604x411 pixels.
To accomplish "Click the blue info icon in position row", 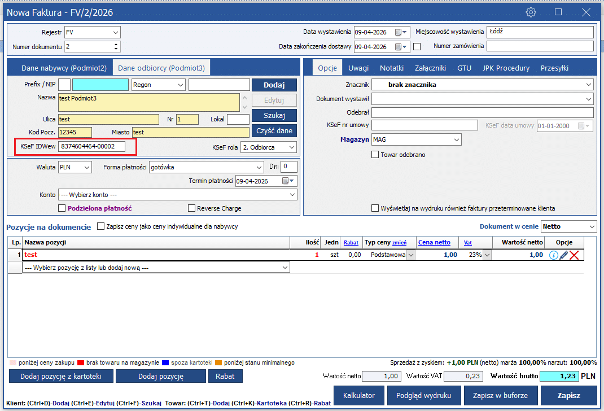I will click(554, 255).
